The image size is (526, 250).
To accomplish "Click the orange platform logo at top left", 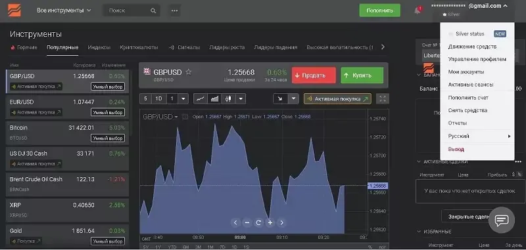I will [14, 10].
